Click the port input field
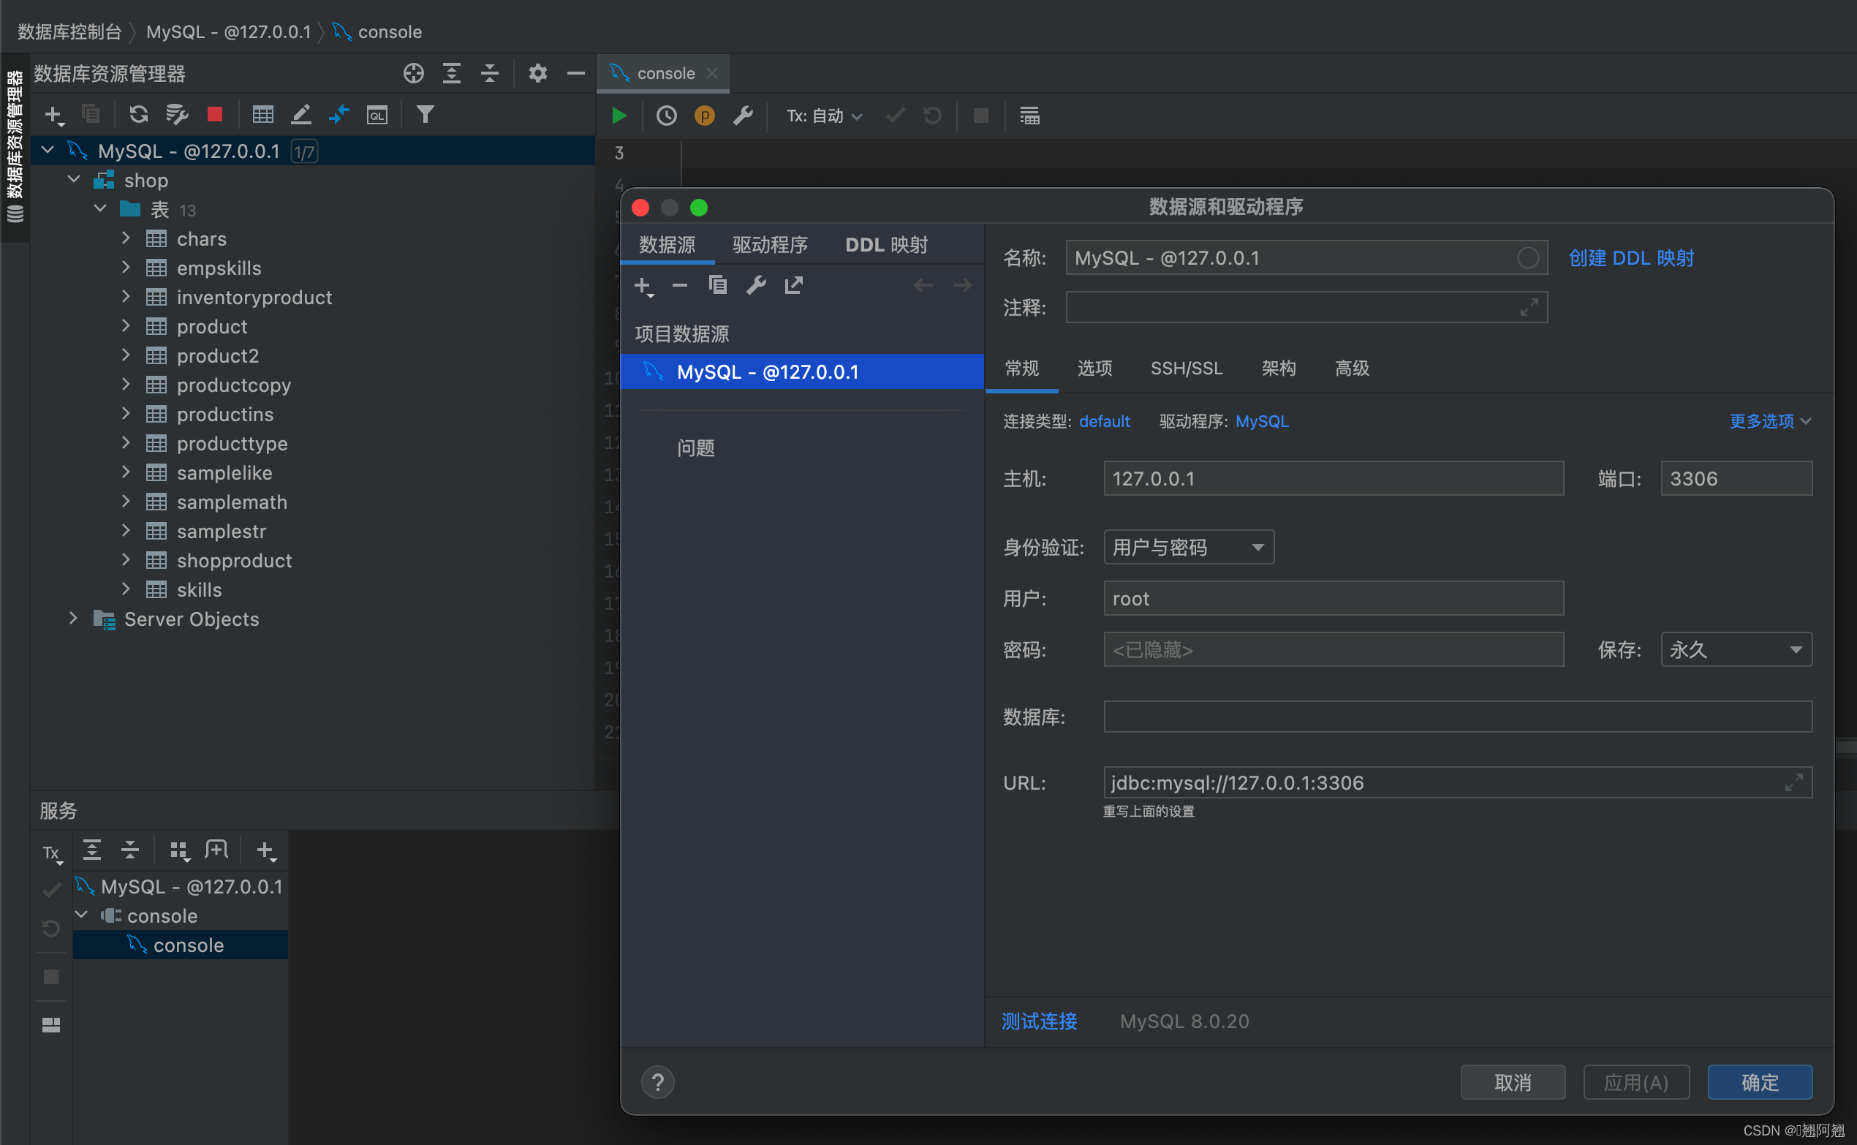1857x1145 pixels. pyautogui.click(x=1736, y=479)
